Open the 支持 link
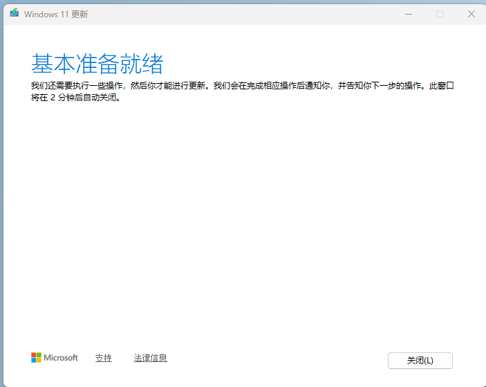This screenshot has width=486, height=387. (x=103, y=358)
